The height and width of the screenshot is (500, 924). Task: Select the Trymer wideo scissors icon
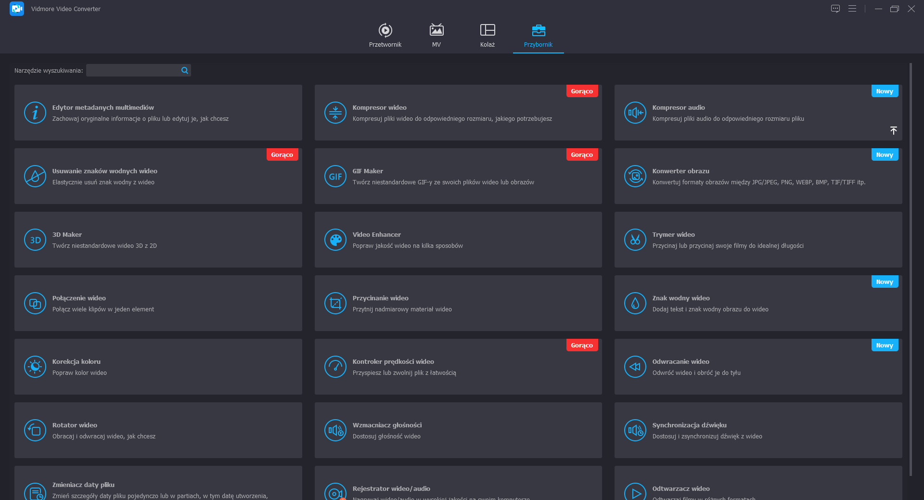point(635,240)
